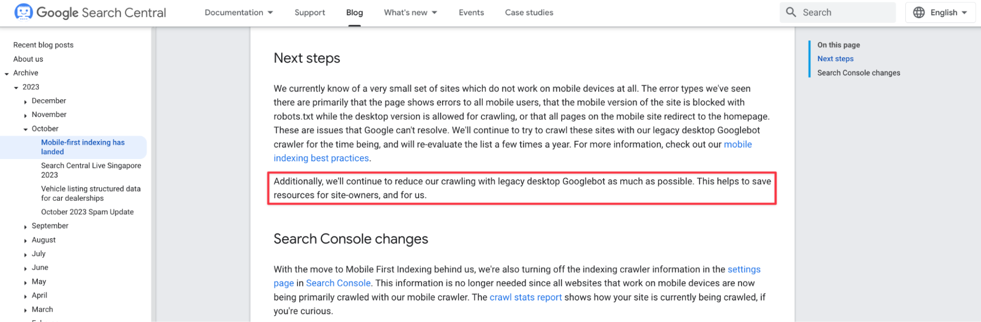Expand the December arrow
Viewport: 981px width, 322px height.
click(x=26, y=102)
